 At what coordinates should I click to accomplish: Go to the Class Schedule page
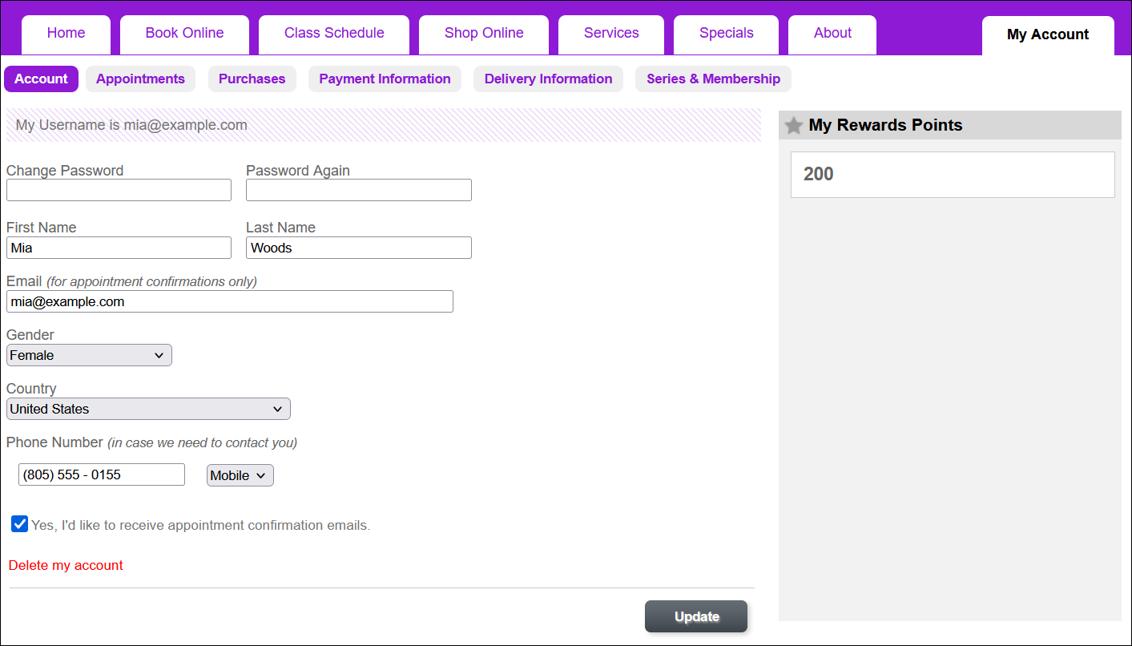pos(333,33)
